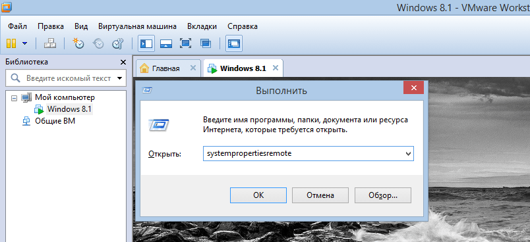The height and width of the screenshot is (242, 530).
Task: Close the Библиотека panel
Action: point(123,62)
